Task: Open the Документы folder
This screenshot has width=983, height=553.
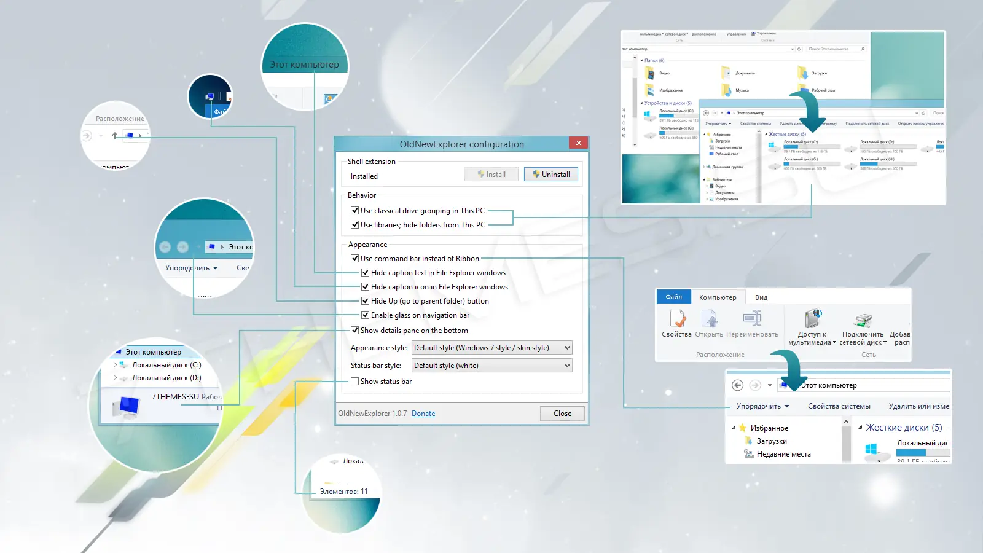Action: coord(743,73)
